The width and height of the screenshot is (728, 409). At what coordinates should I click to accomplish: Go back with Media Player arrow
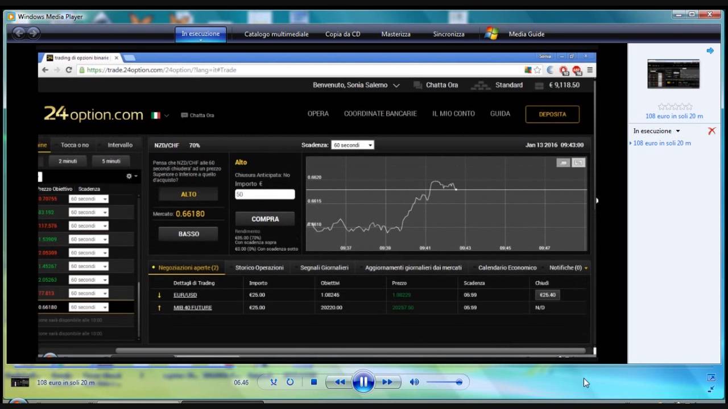pyautogui.click(x=19, y=34)
